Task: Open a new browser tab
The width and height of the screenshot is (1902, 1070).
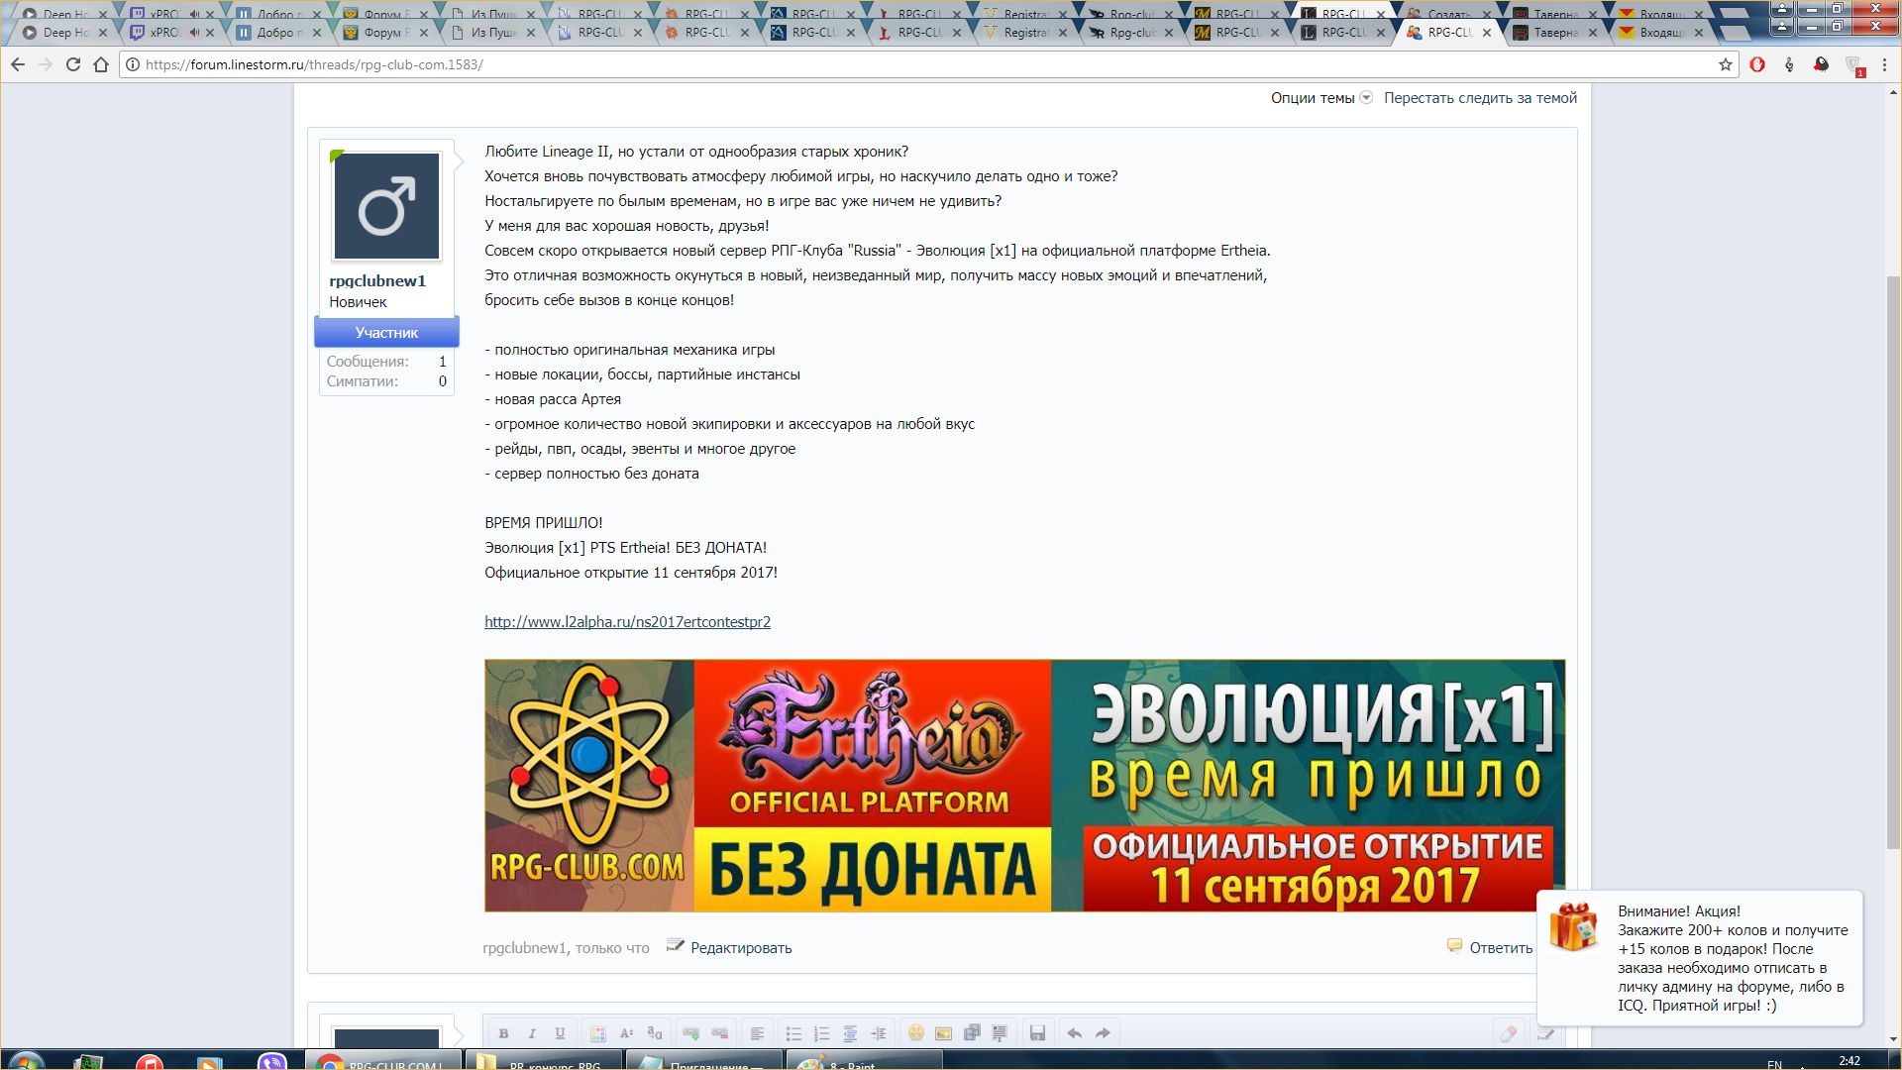Action: pos(1736,32)
